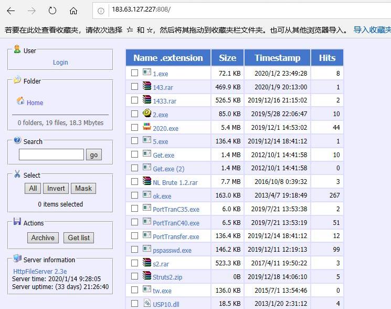
Task: Click the Home folder icon
Action: (20, 101)
